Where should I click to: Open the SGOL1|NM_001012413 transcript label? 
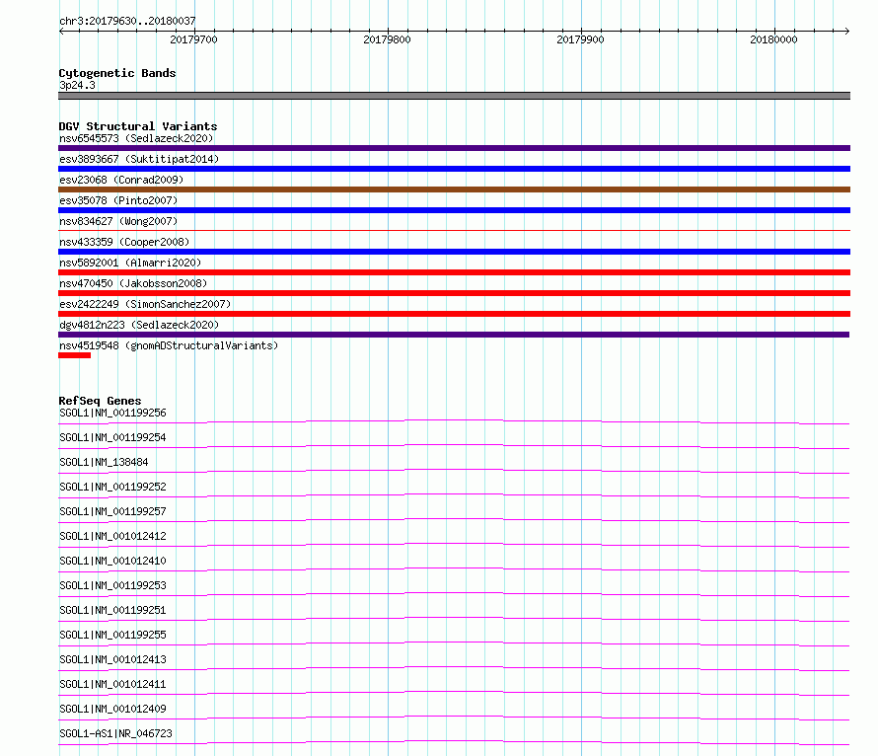point(112,659)
